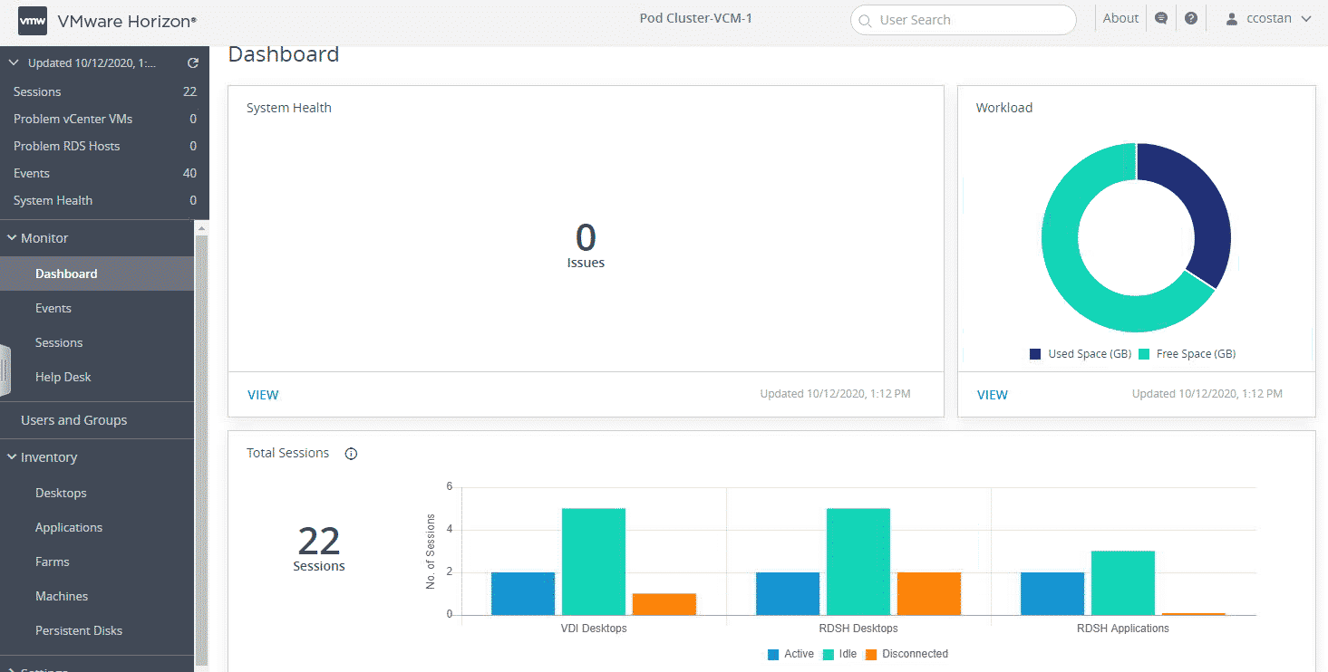
Task: Click the About link
Action: 1120,18
